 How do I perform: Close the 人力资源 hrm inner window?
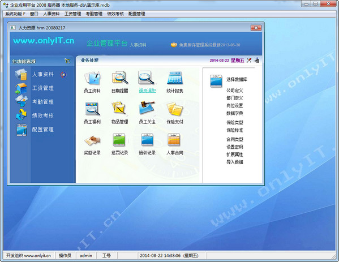click(256, 28)
